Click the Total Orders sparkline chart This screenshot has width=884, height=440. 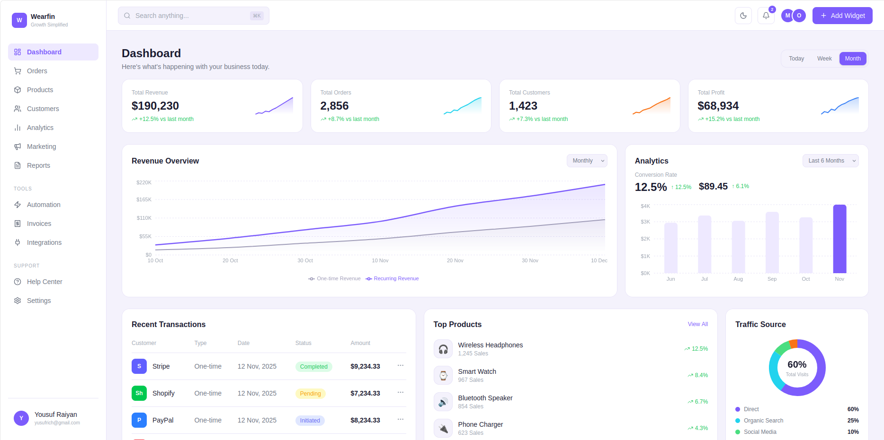coord(463,106)
